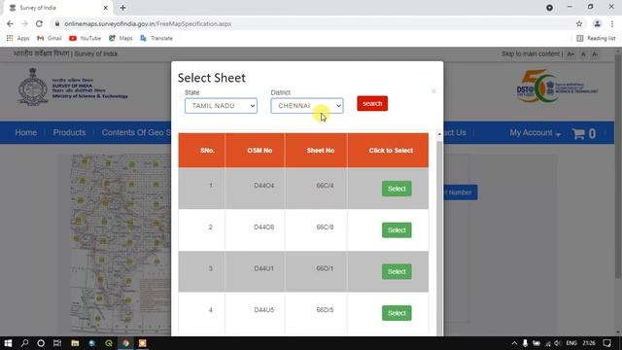The height and width of the screenshot is (350, 622).
Task: Open the Products menu item
Action: (69, 132)
